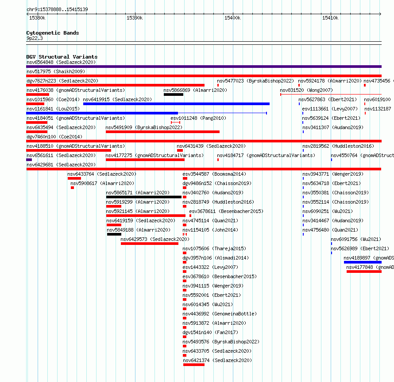This screenshot has height=382, width=394.
Task: Click nsv5921145 (Almarri2020) label
Action: click(x=138, y=211)
